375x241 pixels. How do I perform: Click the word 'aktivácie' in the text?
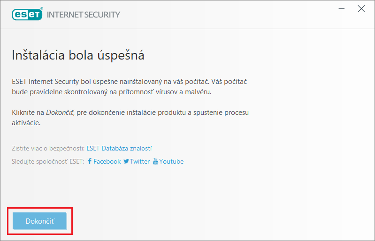tap(26, 123)
